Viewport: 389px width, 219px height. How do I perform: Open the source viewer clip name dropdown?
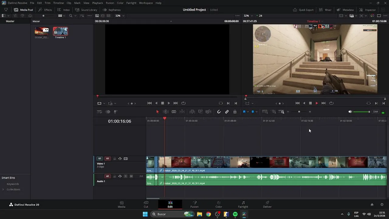171,21
